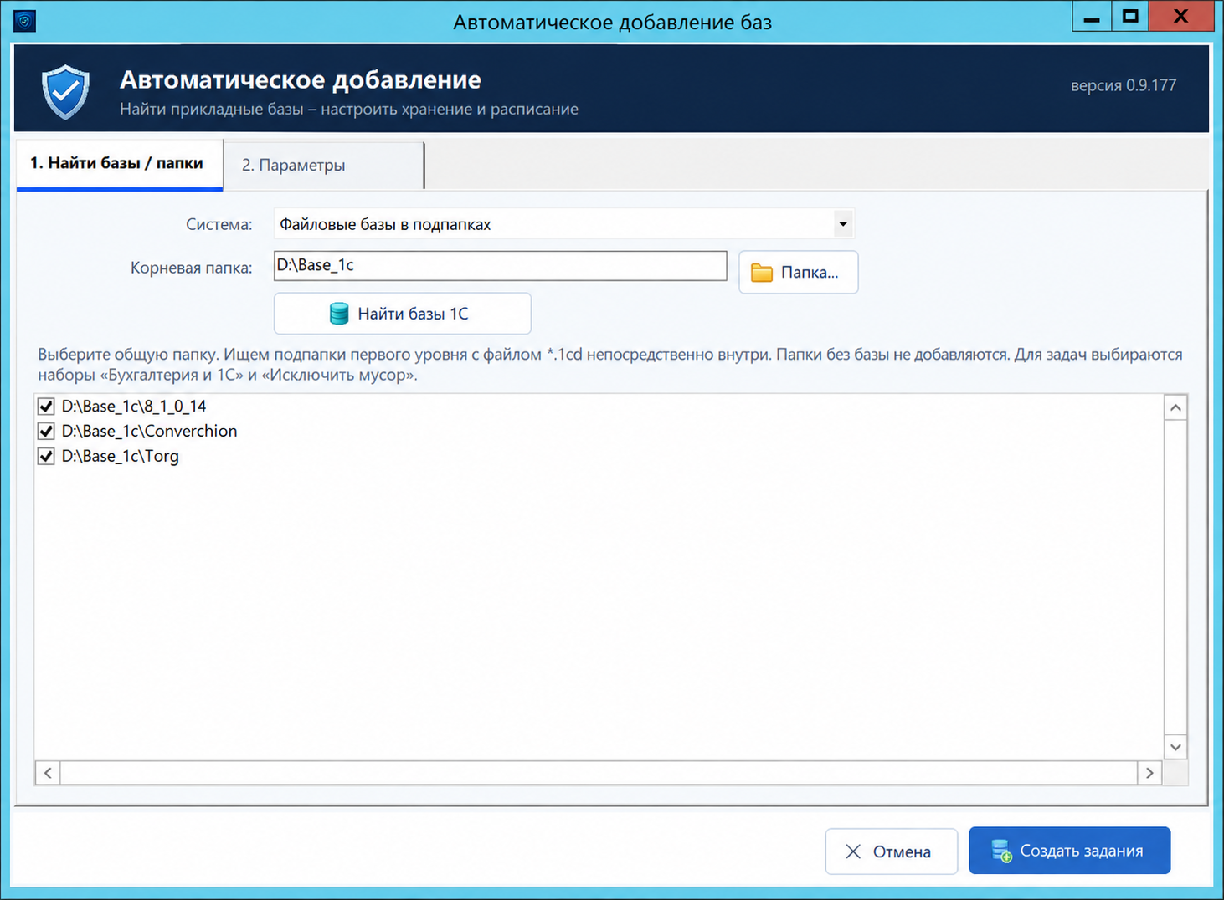1224x900 pixels.
Task: Switch to the 2. Параметры tab
Action: point(324,165)
